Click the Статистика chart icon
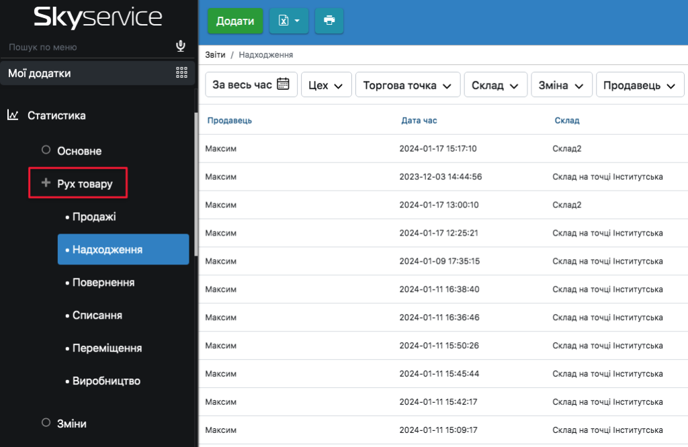 click(13, 115)
